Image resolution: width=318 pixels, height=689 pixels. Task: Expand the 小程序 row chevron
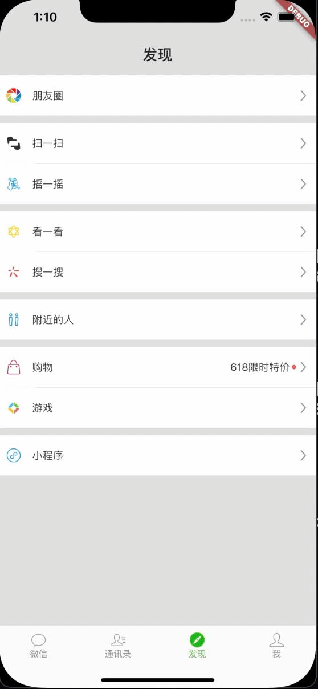click(x=303, y=455)
